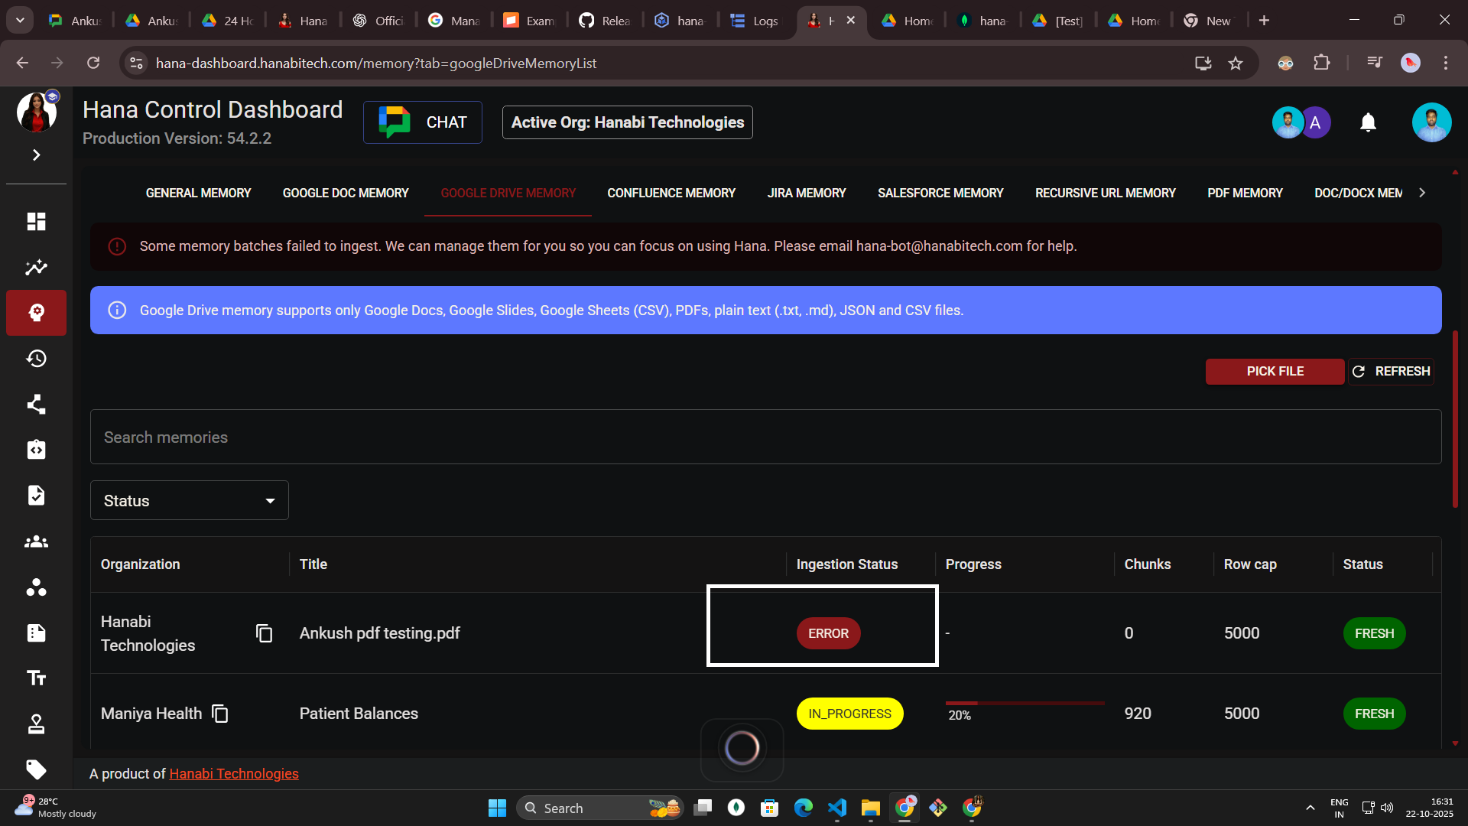The width and height of the screenshot is (1468, 826).
Task: Click the share nodes sidebar icon
Action: [x=36, y=404]
